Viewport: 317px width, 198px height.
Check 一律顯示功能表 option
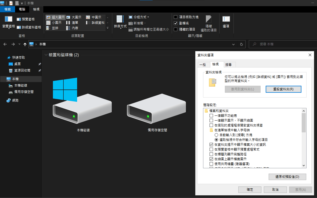pyautogui.click(x=211, y=115)
